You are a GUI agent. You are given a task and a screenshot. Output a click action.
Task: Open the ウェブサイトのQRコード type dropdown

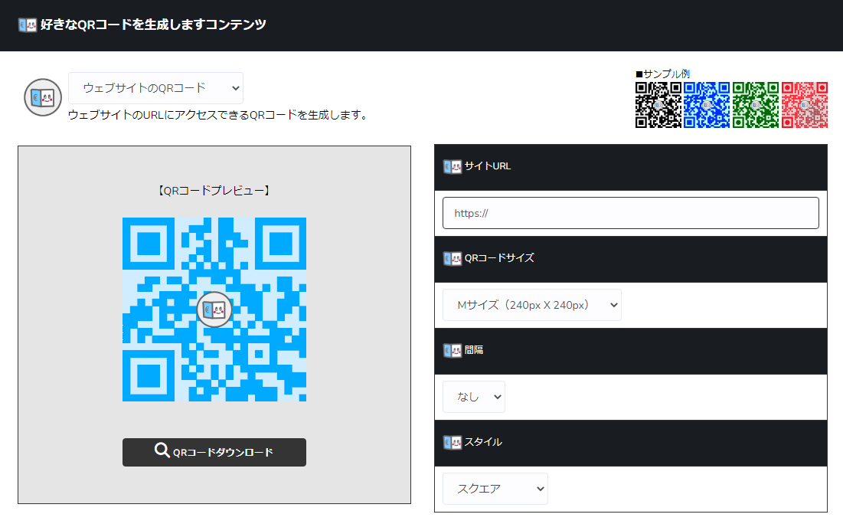coord(155,88)
